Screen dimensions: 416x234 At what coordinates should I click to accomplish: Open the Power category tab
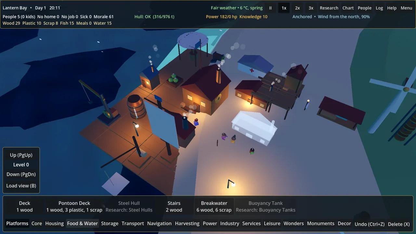pos(210,223)
